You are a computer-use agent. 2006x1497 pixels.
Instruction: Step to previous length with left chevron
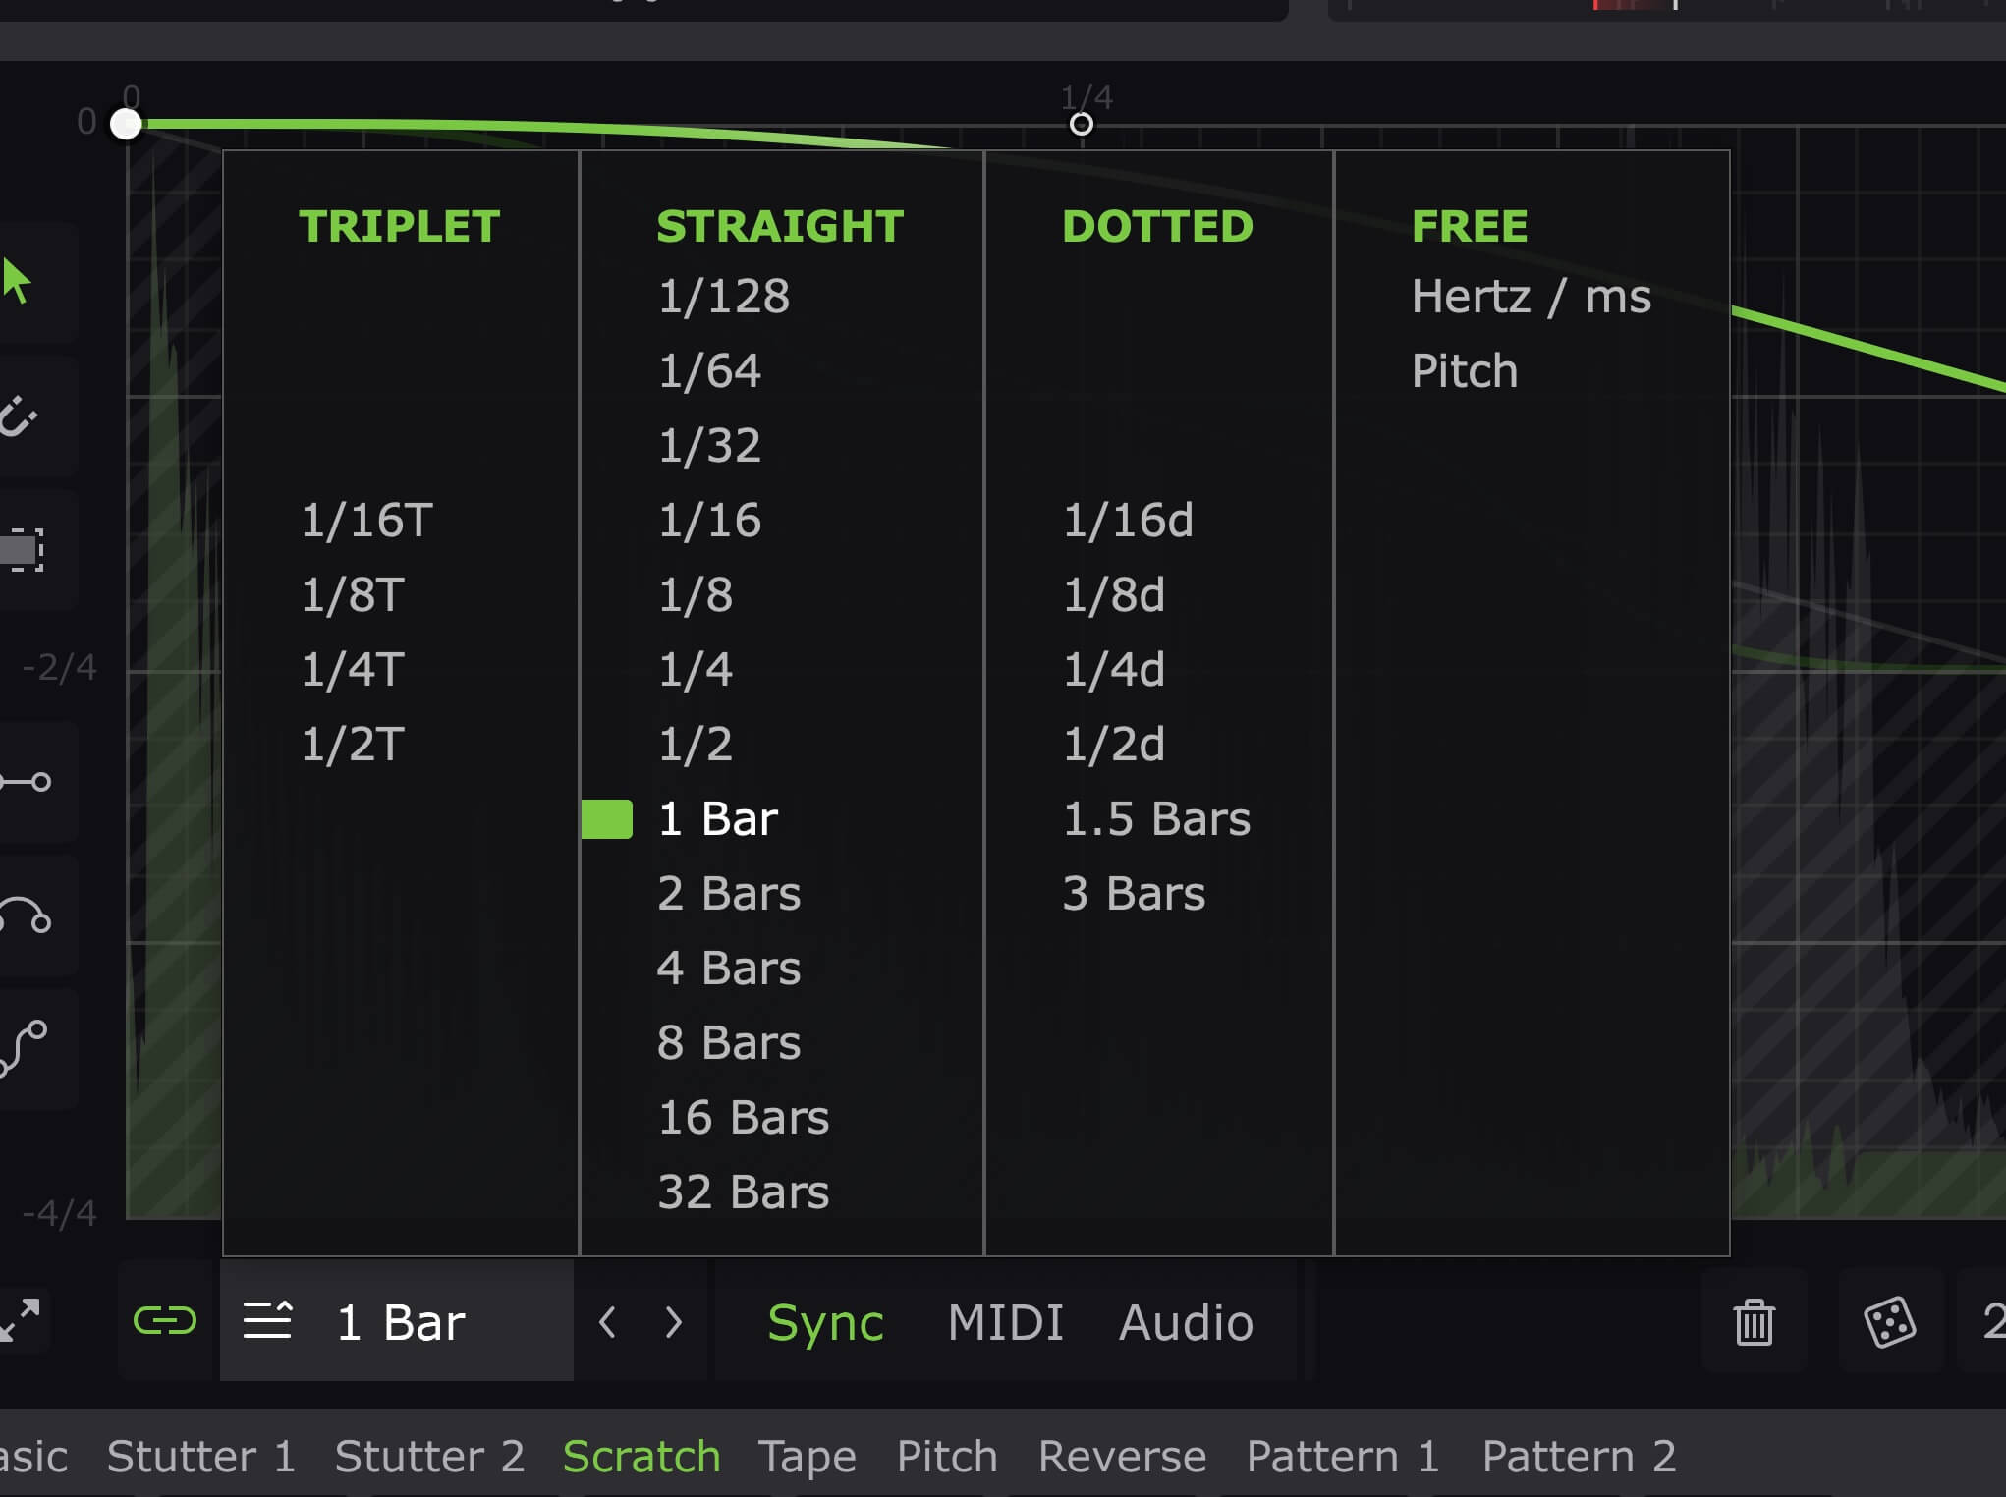click(608, 1322)
